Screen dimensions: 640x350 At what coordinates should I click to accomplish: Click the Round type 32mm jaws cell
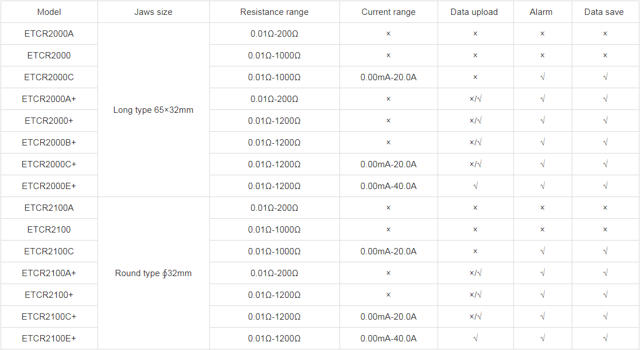(x=153, y=273)
